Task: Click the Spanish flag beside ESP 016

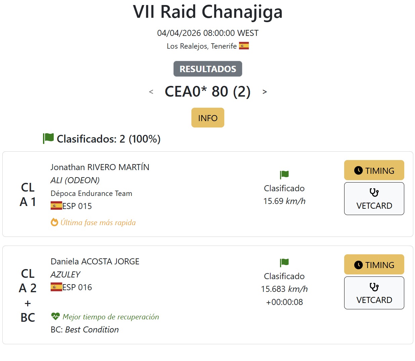Action: [56, 287]
